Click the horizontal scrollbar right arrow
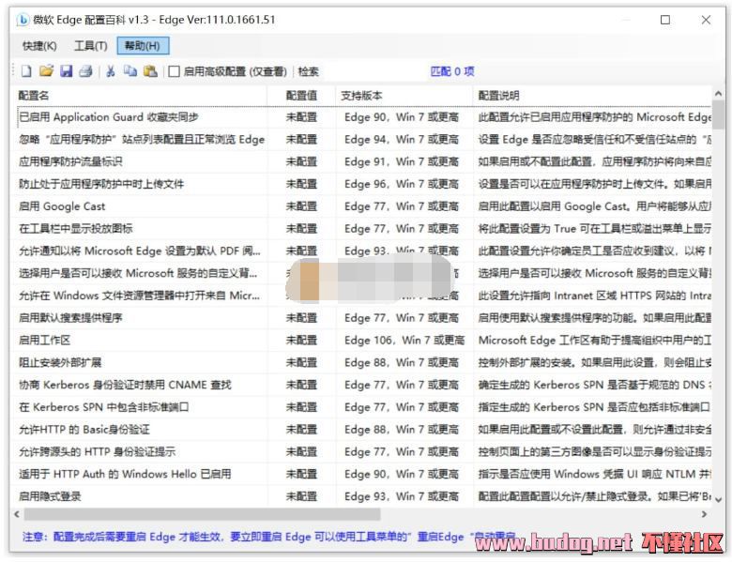The image size is (732, 562). click(x=704, y=514)
